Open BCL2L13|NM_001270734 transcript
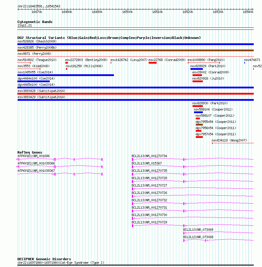 pos(149,156)
